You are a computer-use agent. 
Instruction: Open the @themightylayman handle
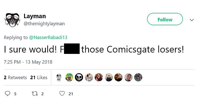coord(44,24)
